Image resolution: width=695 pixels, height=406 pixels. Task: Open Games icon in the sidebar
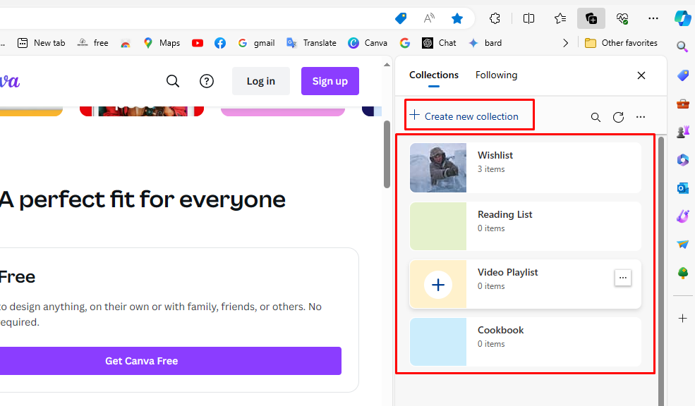coord(682,131)
